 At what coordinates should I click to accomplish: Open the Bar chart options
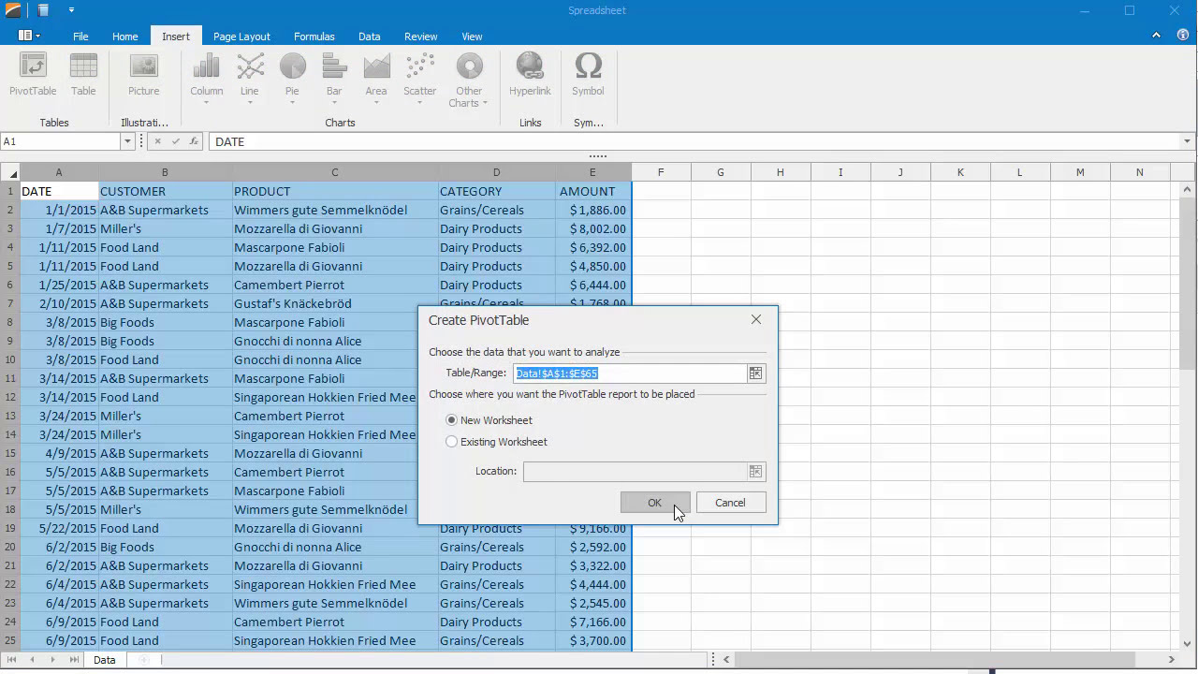(334, 78)
